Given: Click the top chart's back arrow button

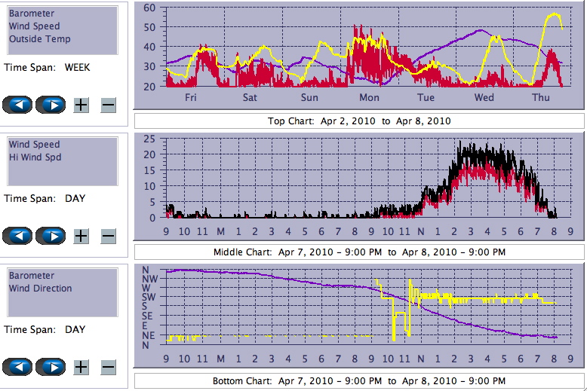Looking at the screenshot, I should click(18, 105).
